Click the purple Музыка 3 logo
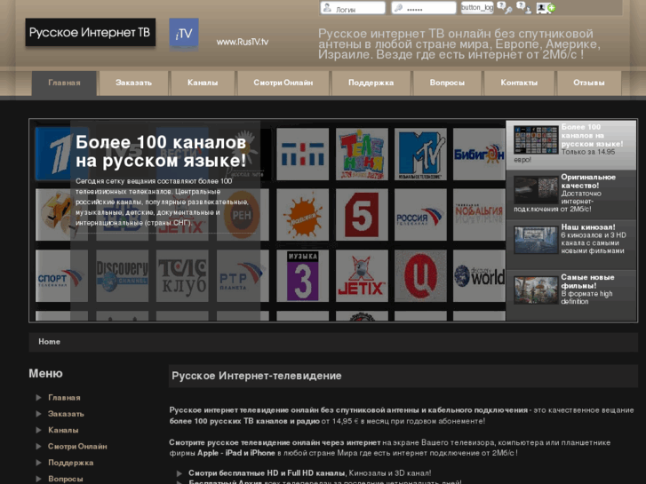The image size is (646, 484). (303, 275)
